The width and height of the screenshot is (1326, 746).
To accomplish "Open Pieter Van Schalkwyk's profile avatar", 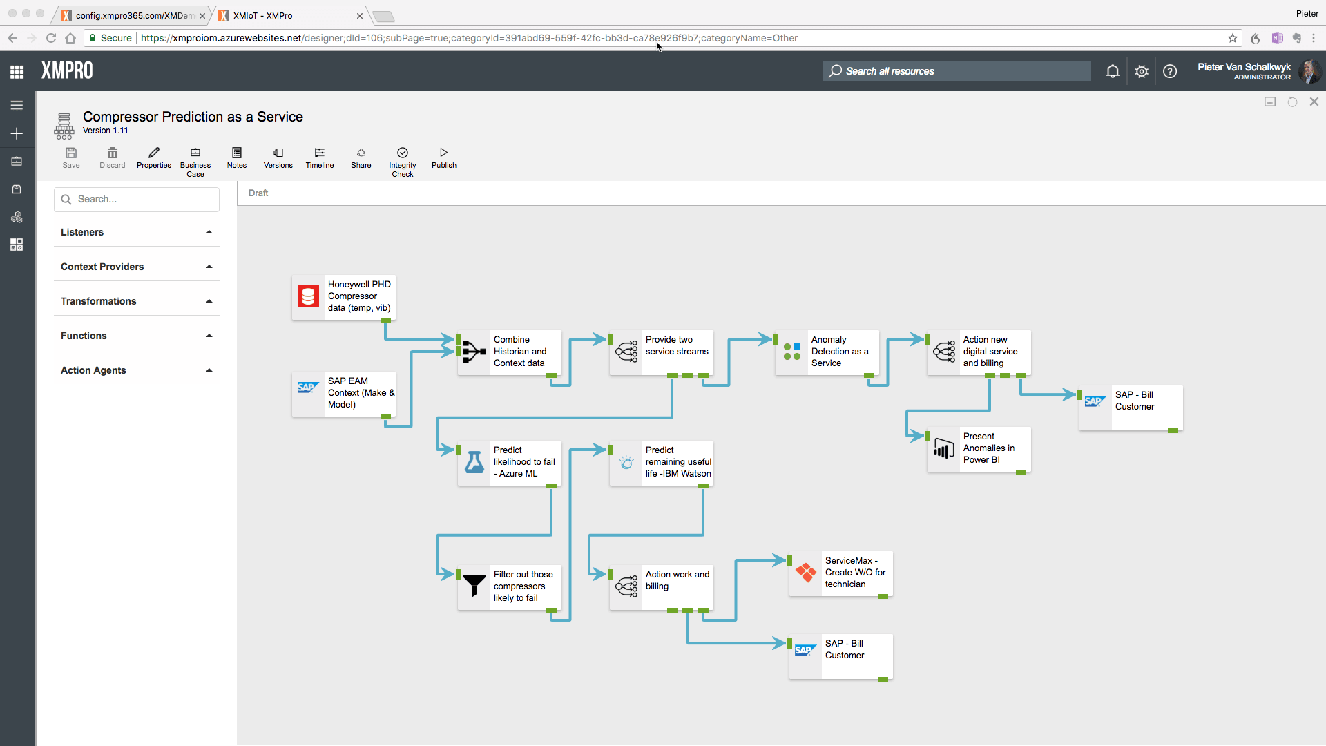I will [x=1311, y=71].
